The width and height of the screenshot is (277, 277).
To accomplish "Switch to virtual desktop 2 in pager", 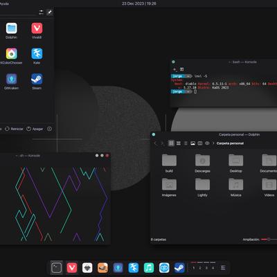I will pos(200,268).
